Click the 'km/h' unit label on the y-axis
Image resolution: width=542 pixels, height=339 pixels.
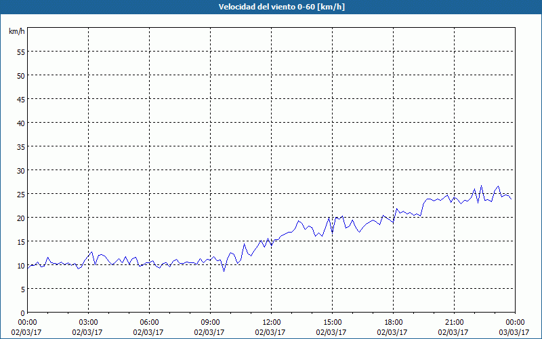click(x=17, y=31)
